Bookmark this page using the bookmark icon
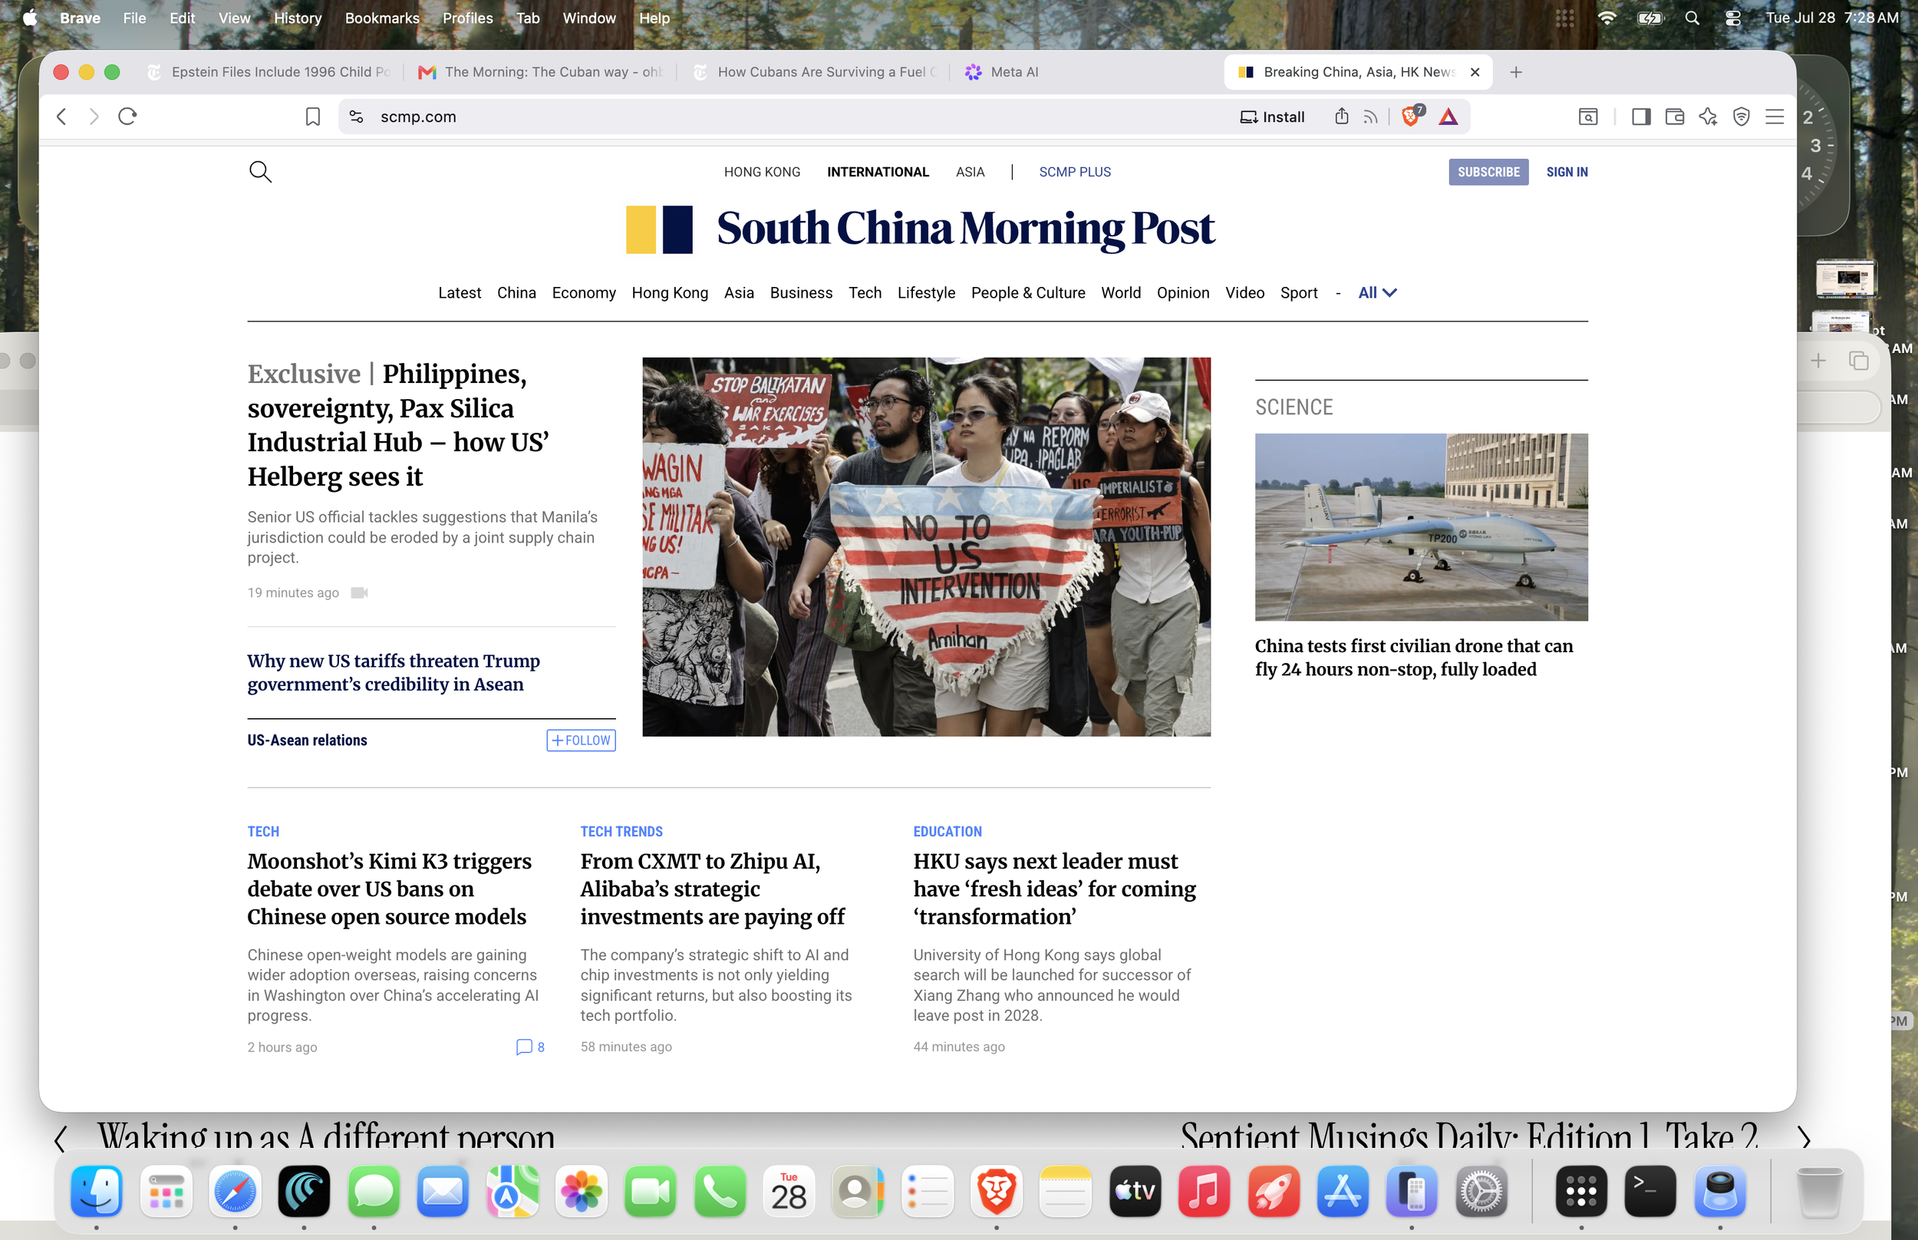This screenshot has height=1240, width=1918. [313, 117]
